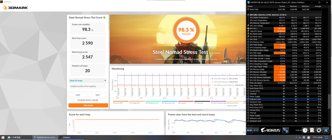This screenshot has height=140, width=332.
Task: Click the AORUS logo in HWiNFO
Action: coord(271,130)
